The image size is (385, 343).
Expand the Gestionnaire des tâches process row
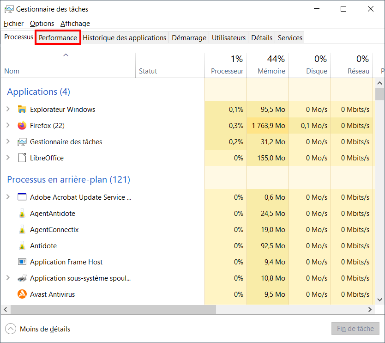8,141
